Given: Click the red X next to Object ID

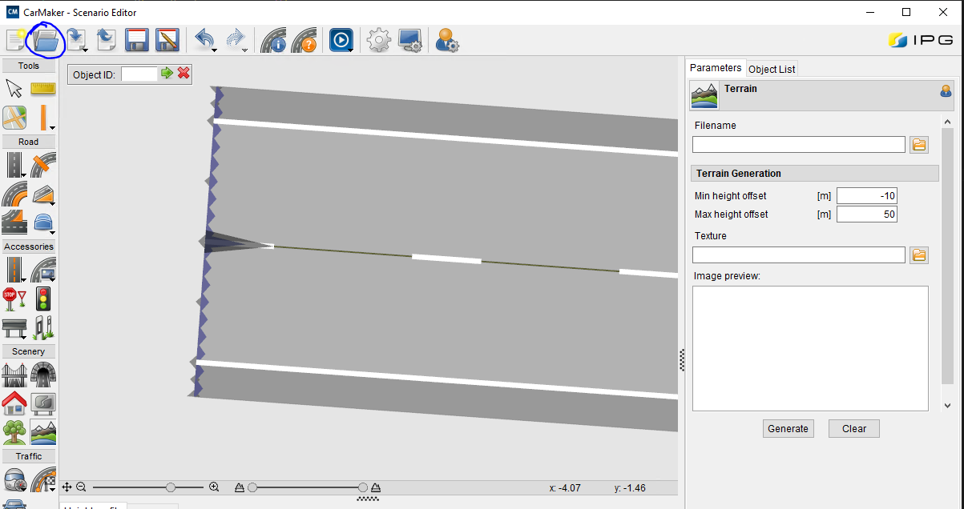Looking at the screenshot, I should click(184, 74).
